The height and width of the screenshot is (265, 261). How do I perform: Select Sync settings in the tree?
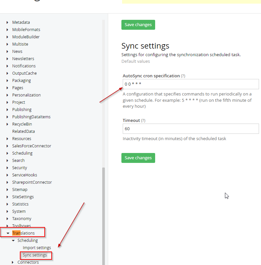point(35,255)
